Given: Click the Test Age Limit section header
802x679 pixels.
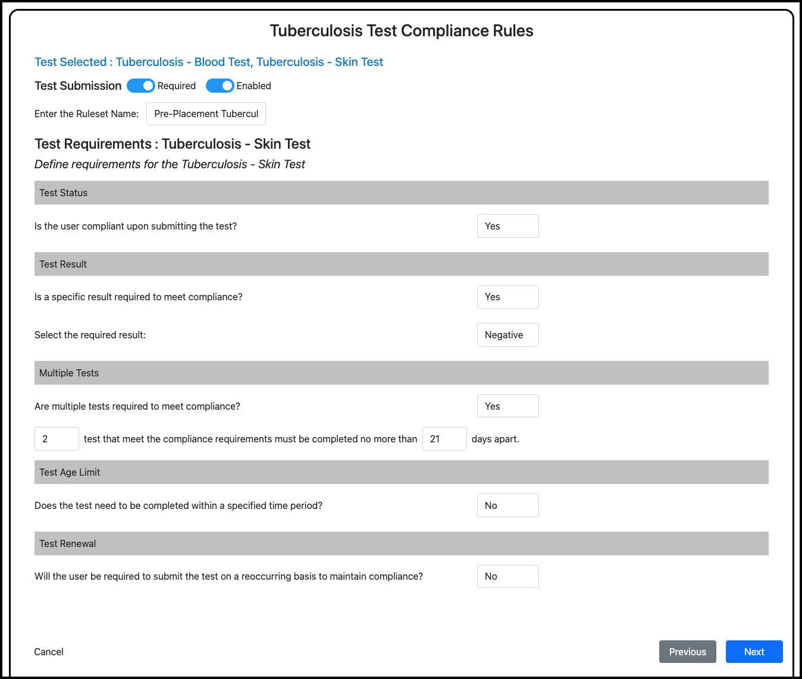Looking at the screenshot, I should 70,472.
